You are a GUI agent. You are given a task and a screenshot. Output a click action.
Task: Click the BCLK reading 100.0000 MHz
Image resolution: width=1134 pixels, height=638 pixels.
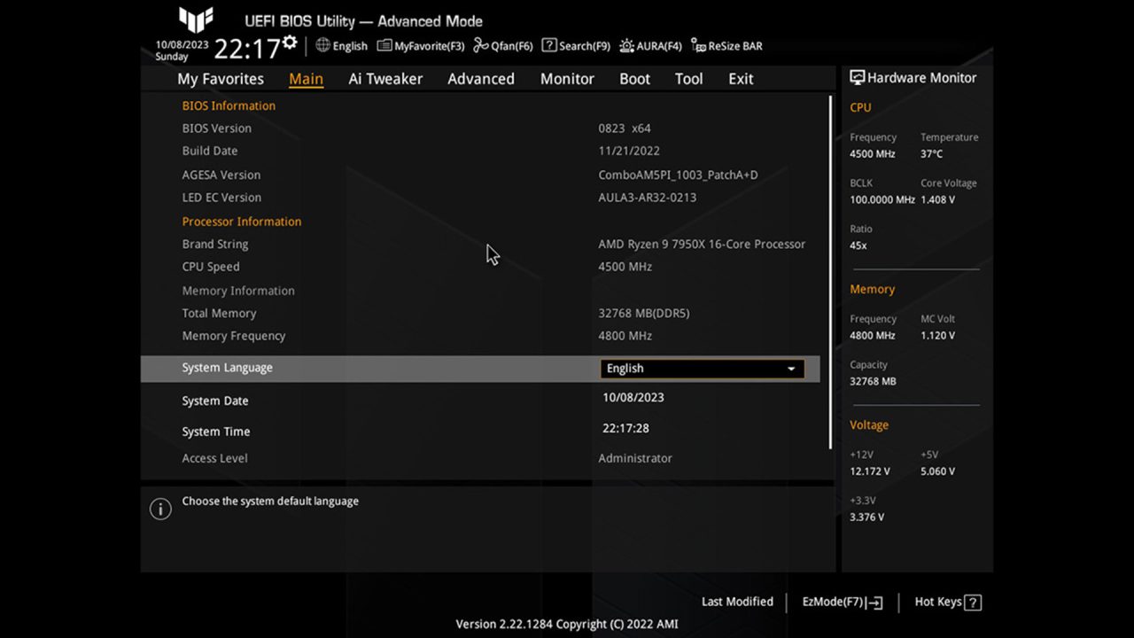[x=882, y=200]
